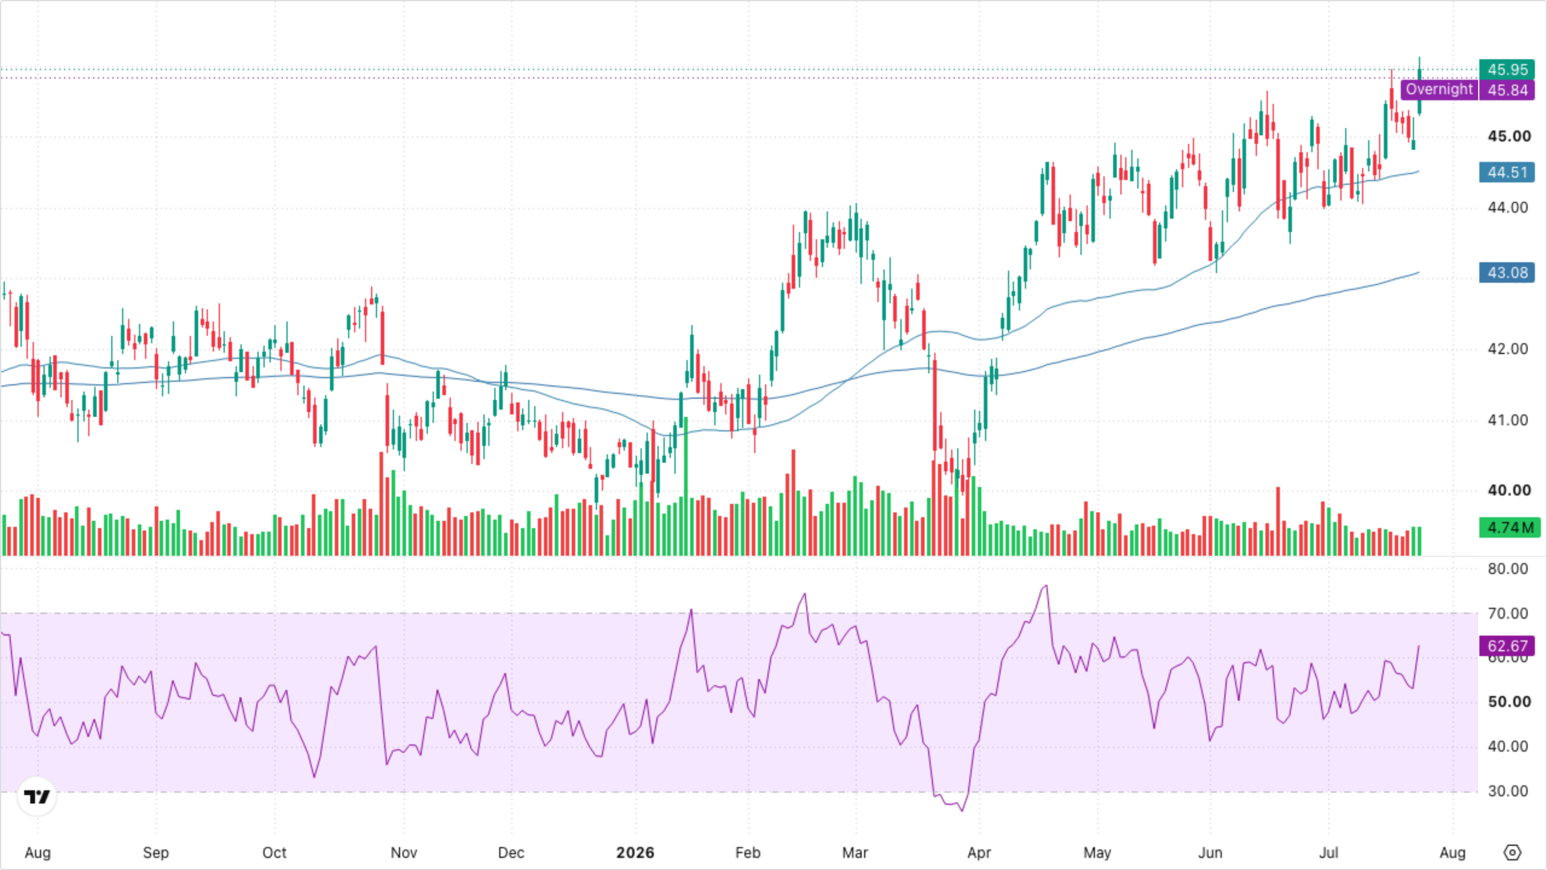Click the 70.00 RSI overbought level label
1547x870 pixels.
point(1508,613)
